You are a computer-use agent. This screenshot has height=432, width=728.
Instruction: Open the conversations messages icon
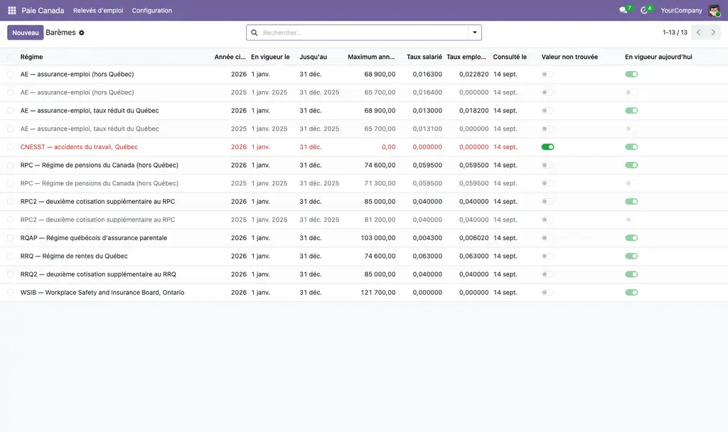(623, 10)
